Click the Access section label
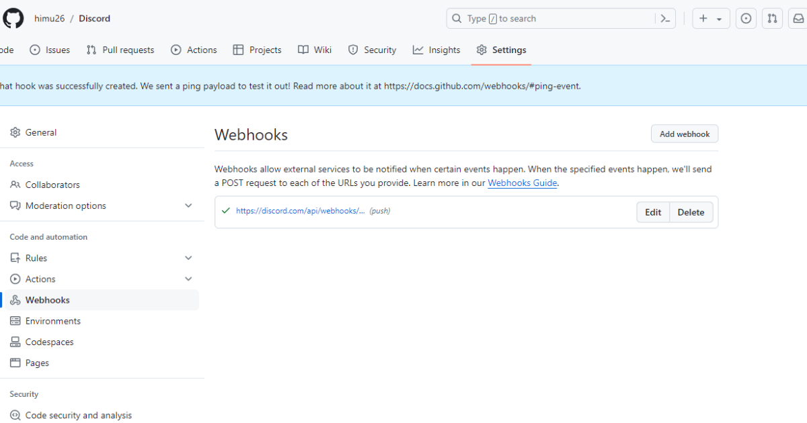 pyautogui.click(x=22, y=164)
